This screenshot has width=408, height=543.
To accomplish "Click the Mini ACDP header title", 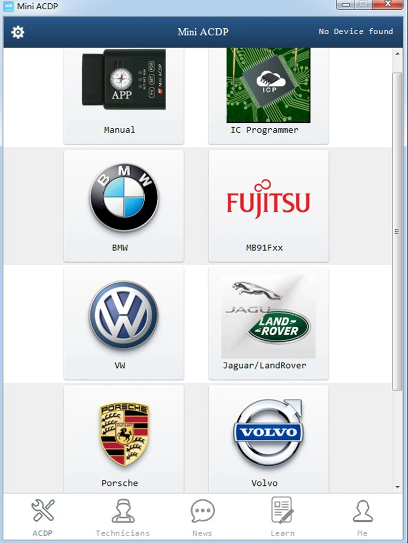I will click(203, 32).
